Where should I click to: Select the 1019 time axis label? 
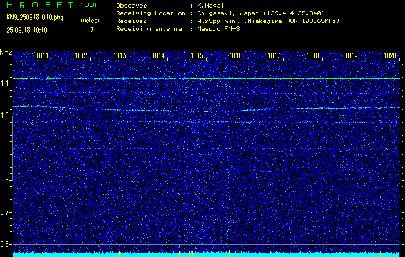point(352,55)
